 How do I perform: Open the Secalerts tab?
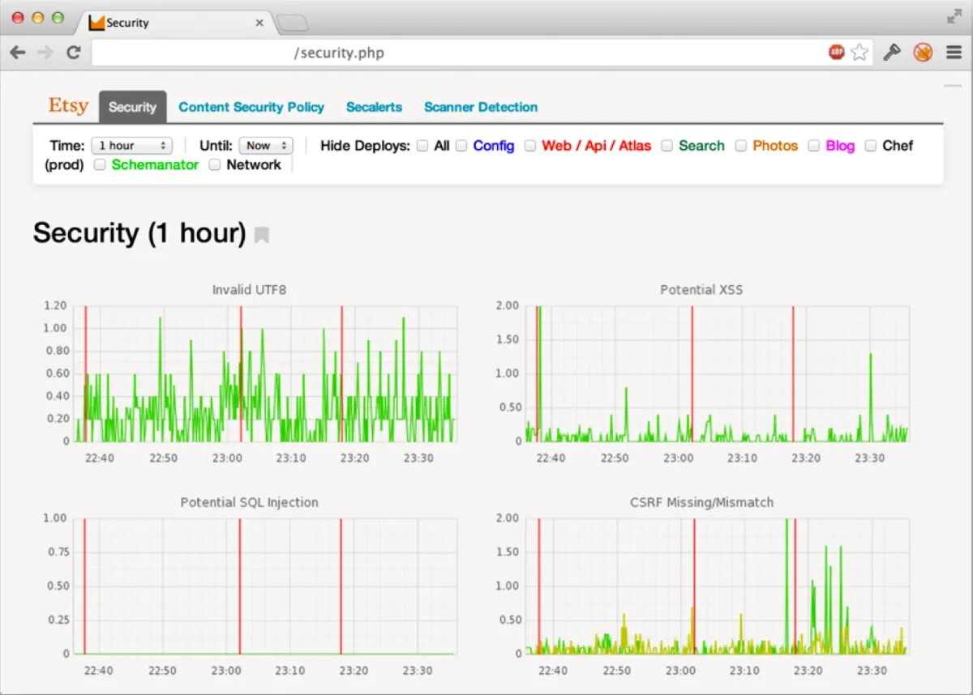[374, 107]
